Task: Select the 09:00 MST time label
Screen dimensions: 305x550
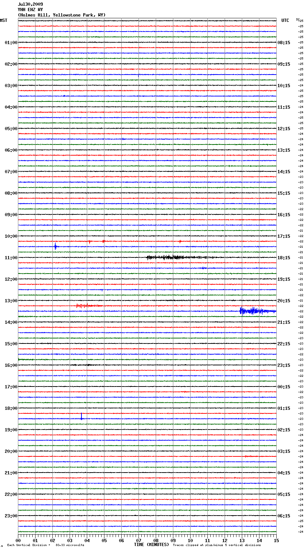Action: 11,215
